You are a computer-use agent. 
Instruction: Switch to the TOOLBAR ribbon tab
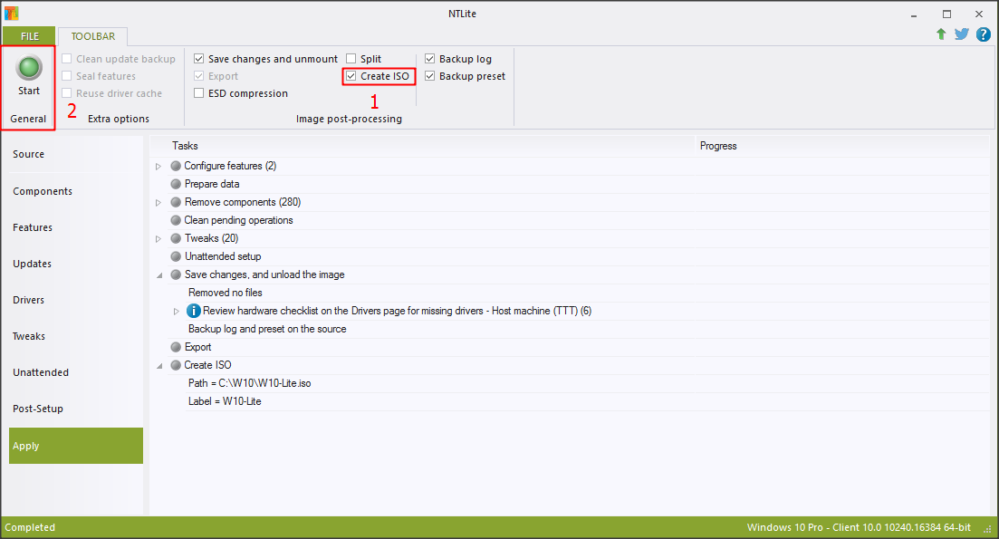[x=93, y=36]
